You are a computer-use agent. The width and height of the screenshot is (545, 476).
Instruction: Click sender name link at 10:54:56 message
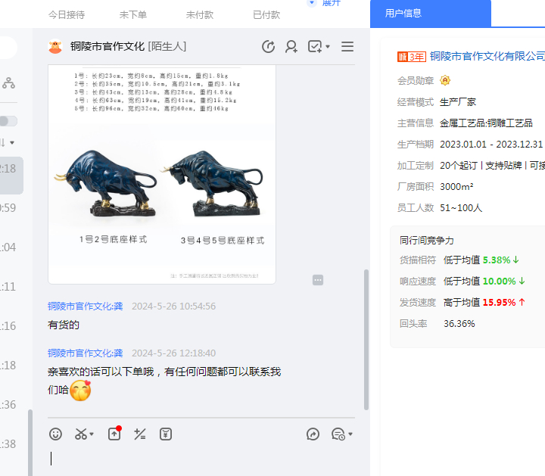[85, 306]
